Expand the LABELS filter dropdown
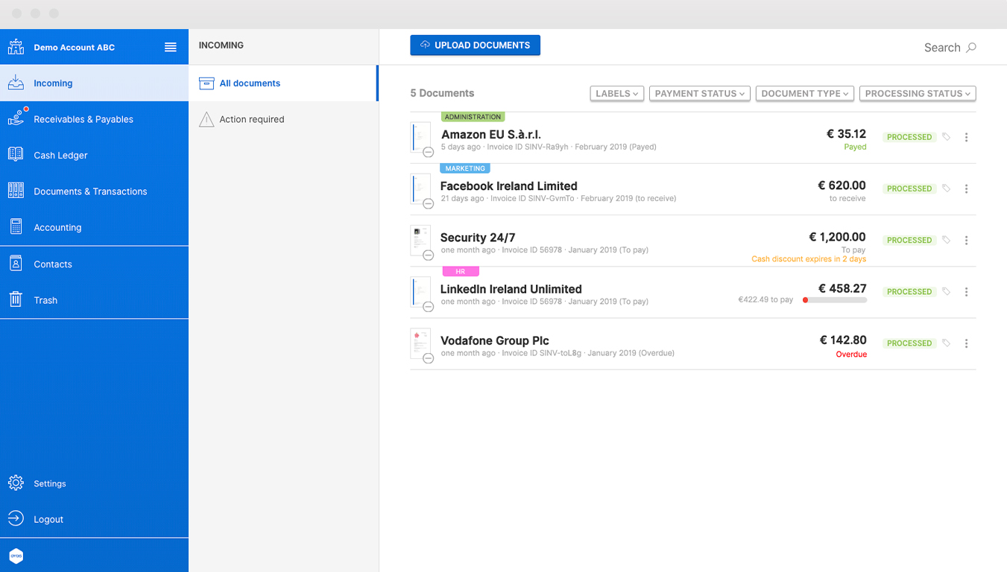This screenshot has width=1007, height=572. click(616, 93)
